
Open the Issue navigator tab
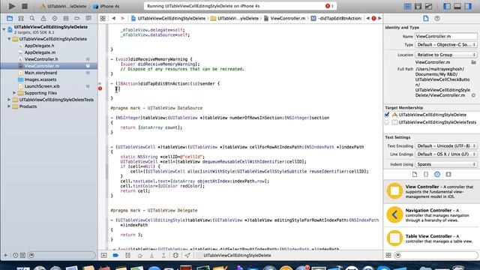[43, 18]
